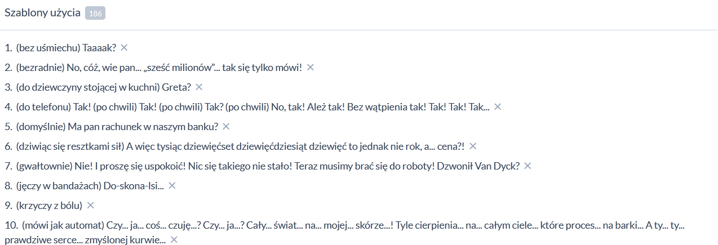
Task: Click the "(krzyczy z bólu)" text
Action: pos(50,205)
